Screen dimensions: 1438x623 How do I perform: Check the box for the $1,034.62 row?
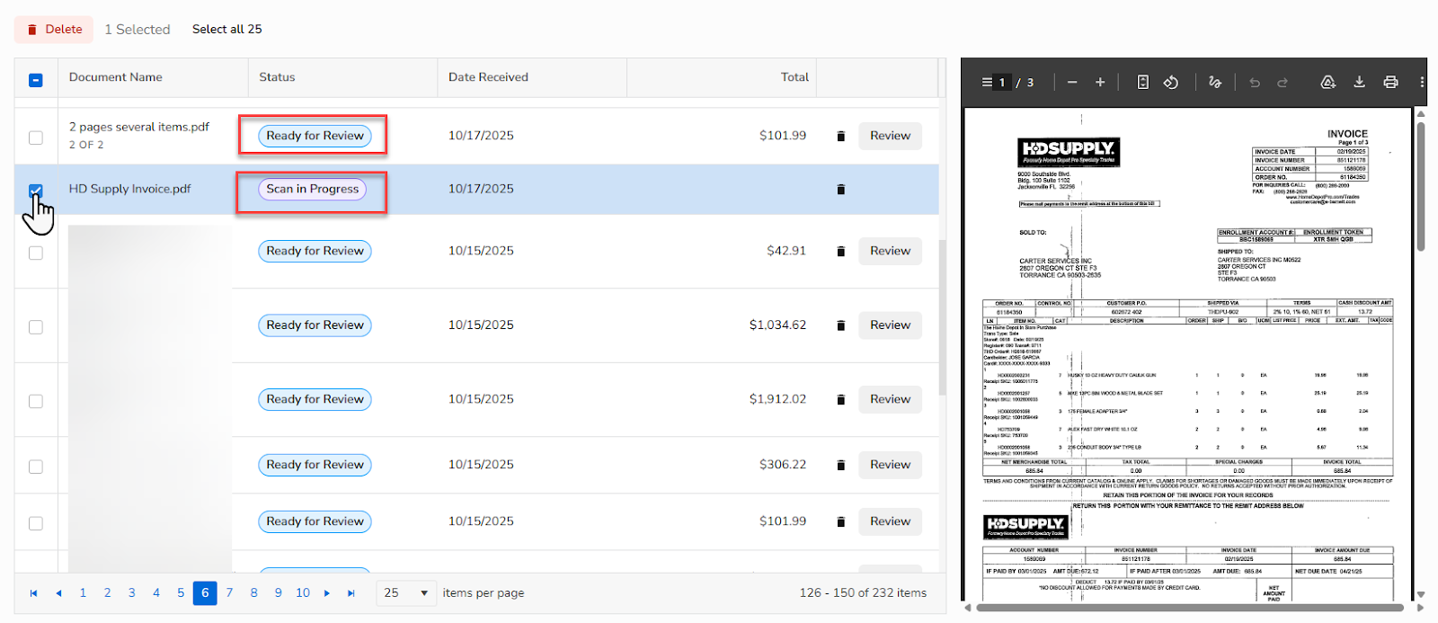tap(36, 327)
